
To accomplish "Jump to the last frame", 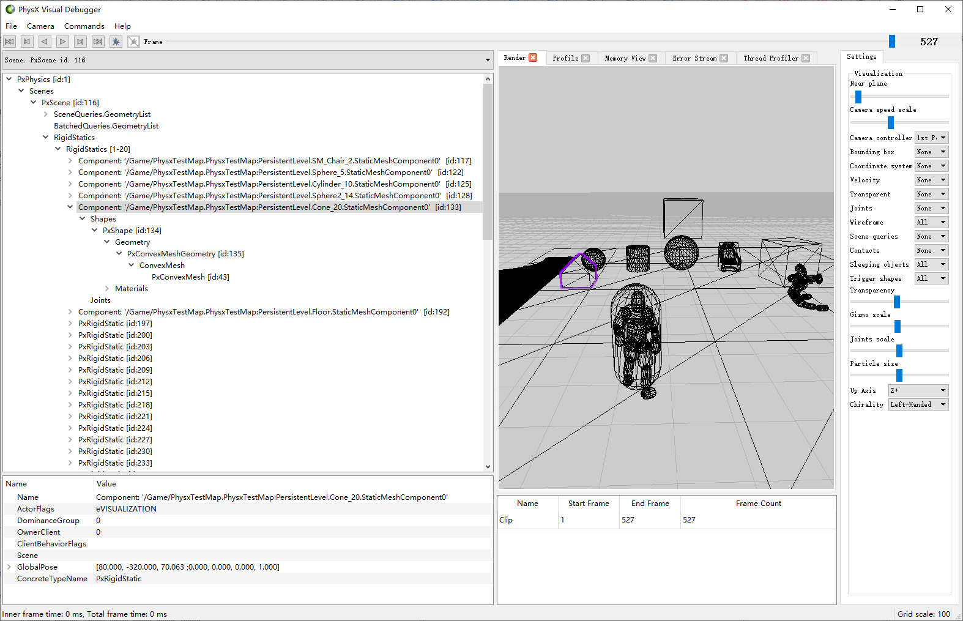I will (98, 42).
